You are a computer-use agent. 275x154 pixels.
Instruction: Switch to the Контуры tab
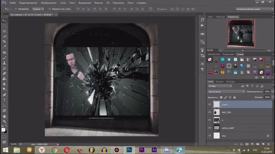(230, 82)
